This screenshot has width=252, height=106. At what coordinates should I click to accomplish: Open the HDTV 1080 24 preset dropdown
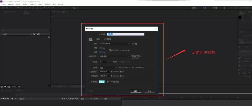click(114, 43)
